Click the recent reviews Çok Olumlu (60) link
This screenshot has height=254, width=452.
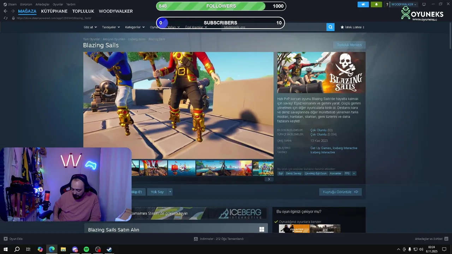pyautogui.click(x=321, y=130)
